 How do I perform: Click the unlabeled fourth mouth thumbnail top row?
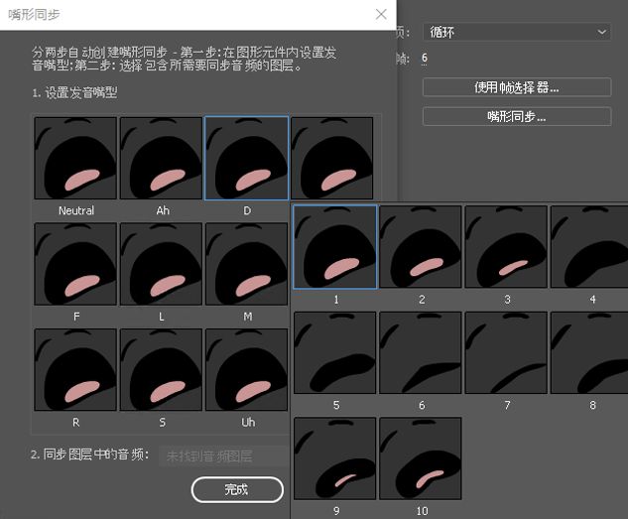point(332,158)
